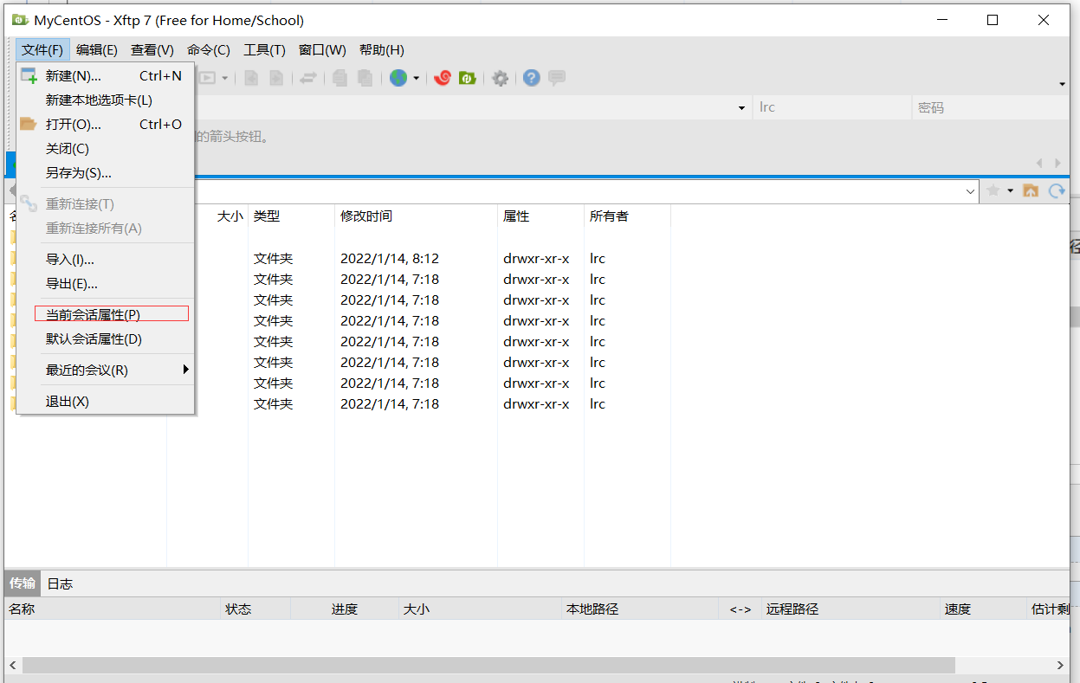Open the 帮助(H) menu
This screenshot has height=683, width=1080.
pos(382,50)
